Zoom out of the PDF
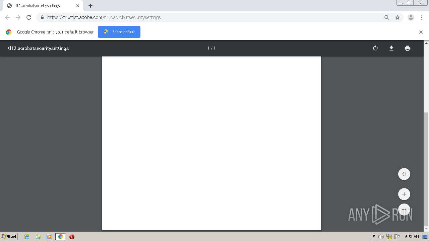This screenshot has height=241, width=429. click(404, 210)
